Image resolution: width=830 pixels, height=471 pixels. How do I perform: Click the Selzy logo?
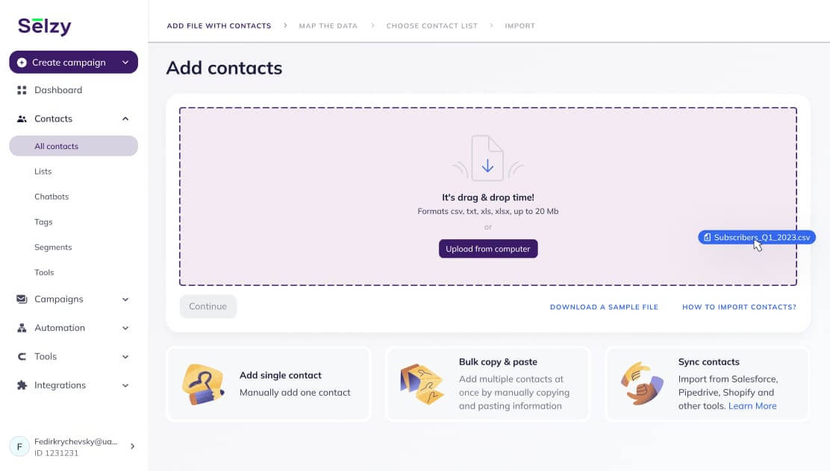point(43,25)
